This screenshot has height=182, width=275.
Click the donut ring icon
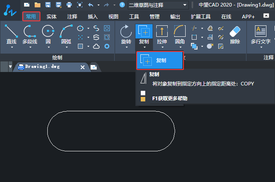107,47
